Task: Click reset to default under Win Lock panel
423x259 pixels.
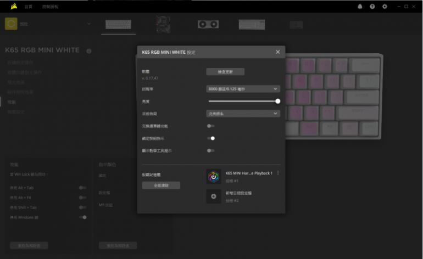Action: pos(29,246)
